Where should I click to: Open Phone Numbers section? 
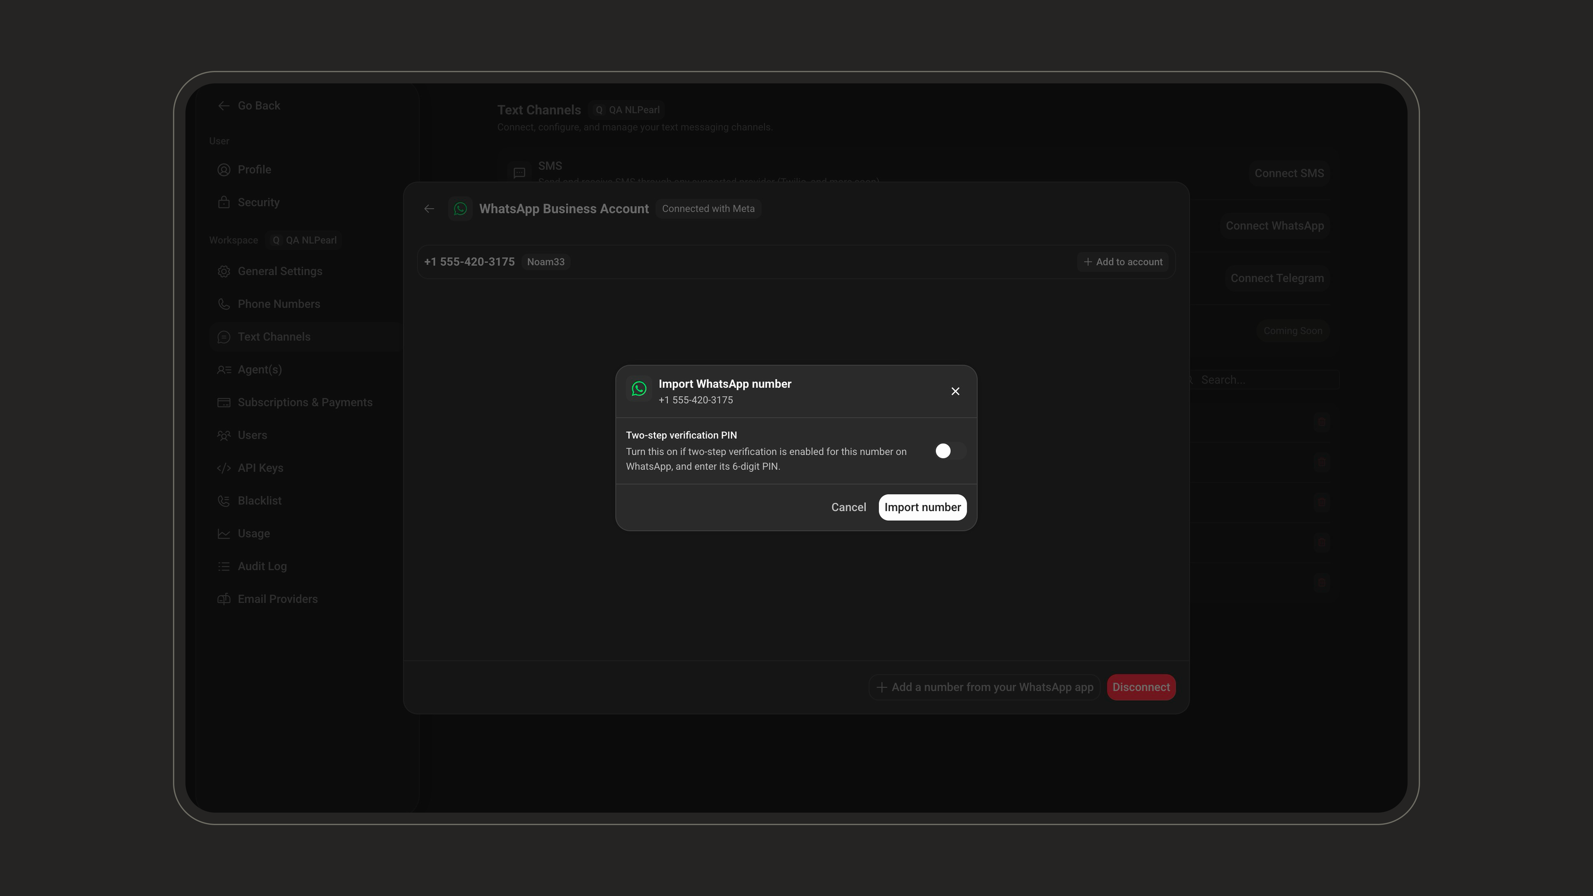(x=279, y=304)
